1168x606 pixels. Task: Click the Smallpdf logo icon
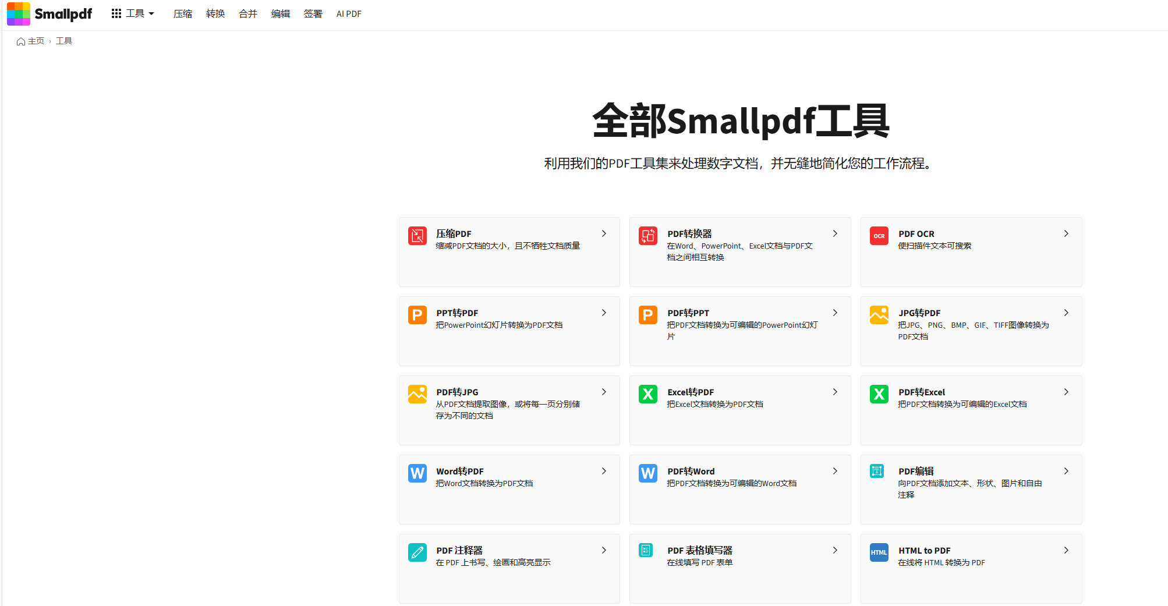(19, 13)
